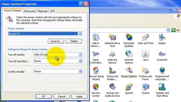Screen dimensions: 181x102
Task: Open the Turn off hard disks dropdown
Action: click(x=80, y=61)
